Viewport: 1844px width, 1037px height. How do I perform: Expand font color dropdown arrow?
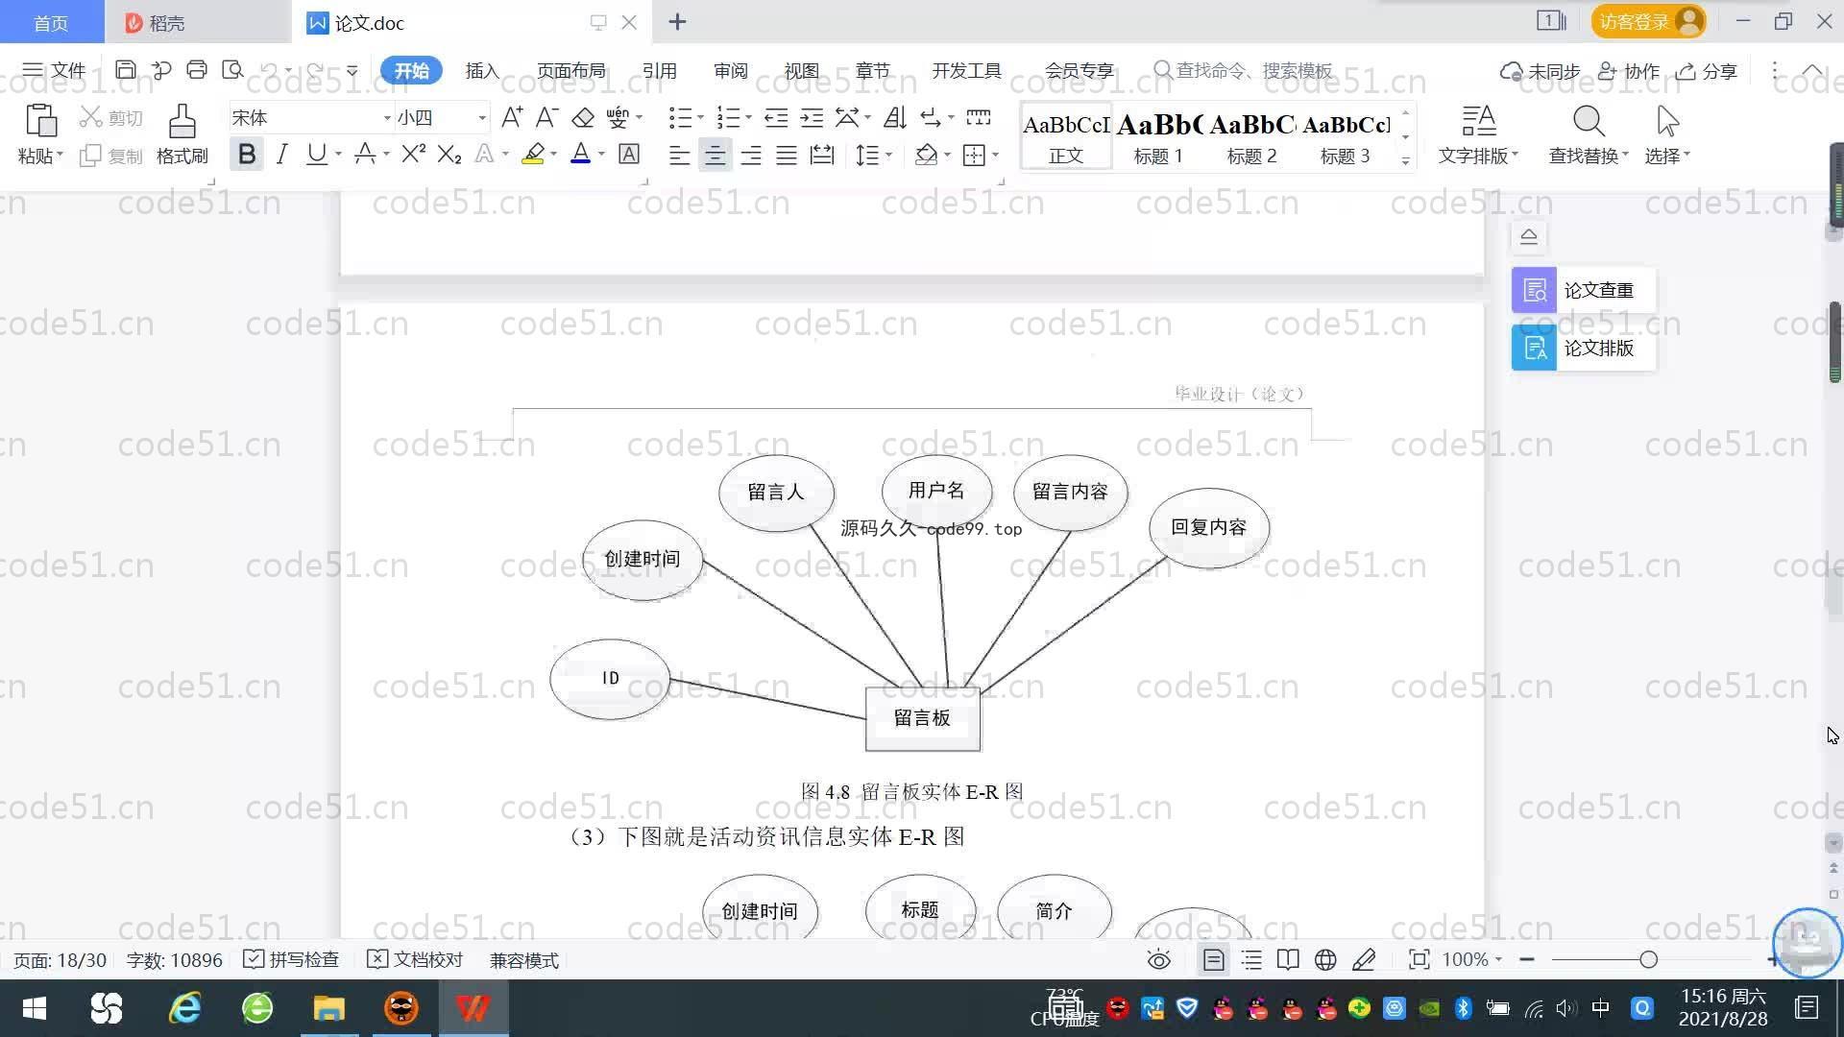pos(602,155)
